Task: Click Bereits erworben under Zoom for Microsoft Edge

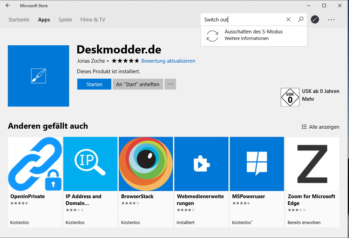Action: tap(304, 222)
